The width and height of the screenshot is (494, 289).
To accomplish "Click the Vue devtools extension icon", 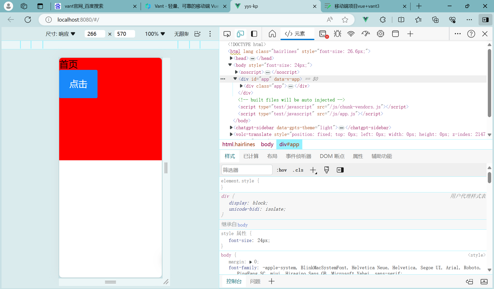I will (365, 20).
